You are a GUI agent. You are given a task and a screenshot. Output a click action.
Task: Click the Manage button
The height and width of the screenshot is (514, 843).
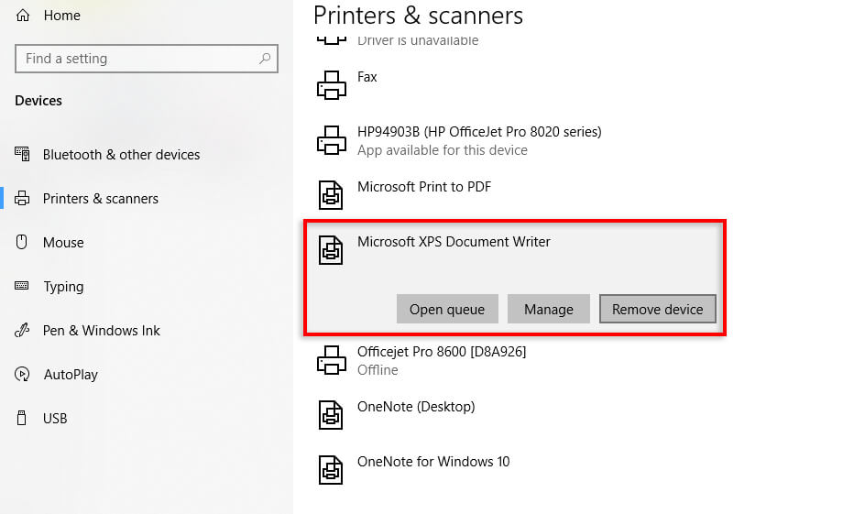click(548, 310)
